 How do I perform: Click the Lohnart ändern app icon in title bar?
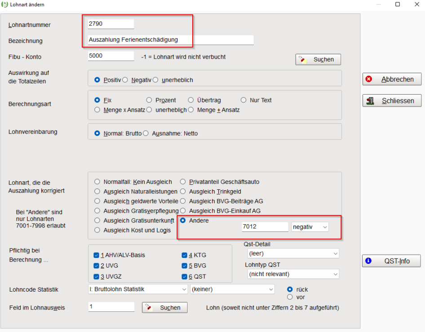4,4
